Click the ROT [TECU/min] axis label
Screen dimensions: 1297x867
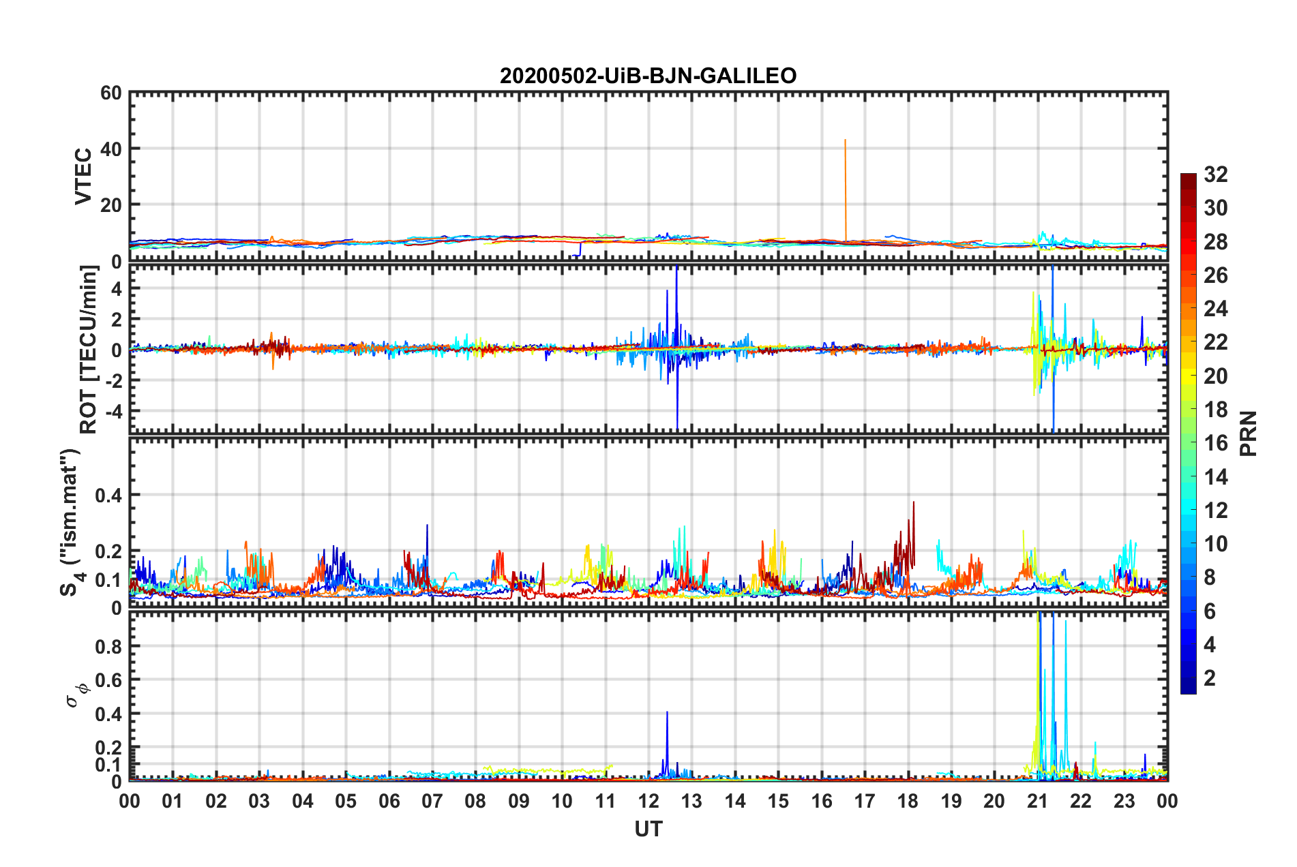[x=89, y=350]
